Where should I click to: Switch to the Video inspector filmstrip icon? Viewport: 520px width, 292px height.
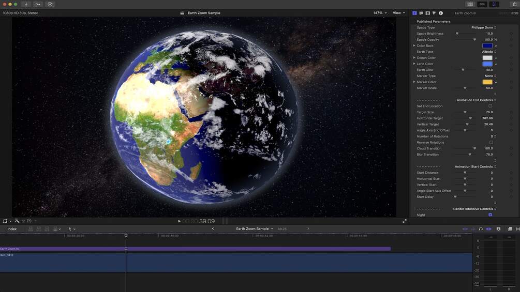[427, 13]
